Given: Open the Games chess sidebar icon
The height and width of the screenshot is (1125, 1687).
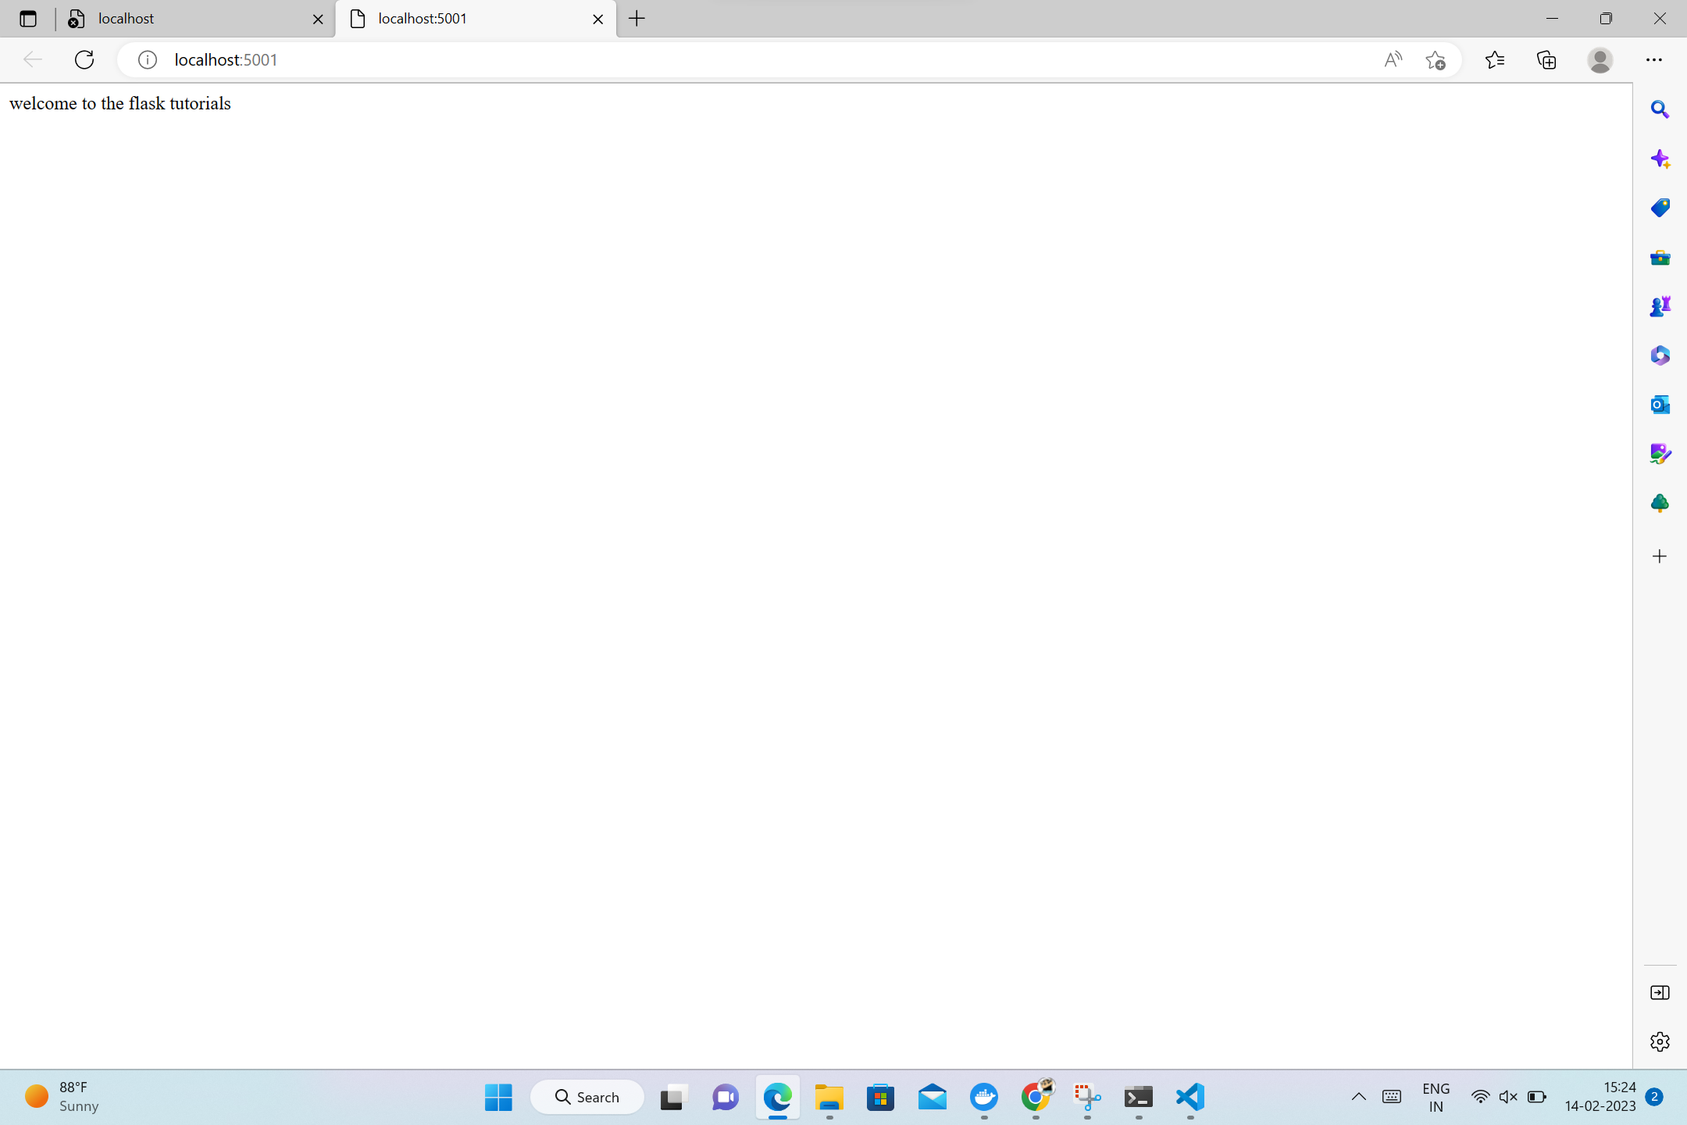Looking at the screenshot, I should tap(1660, 306).
